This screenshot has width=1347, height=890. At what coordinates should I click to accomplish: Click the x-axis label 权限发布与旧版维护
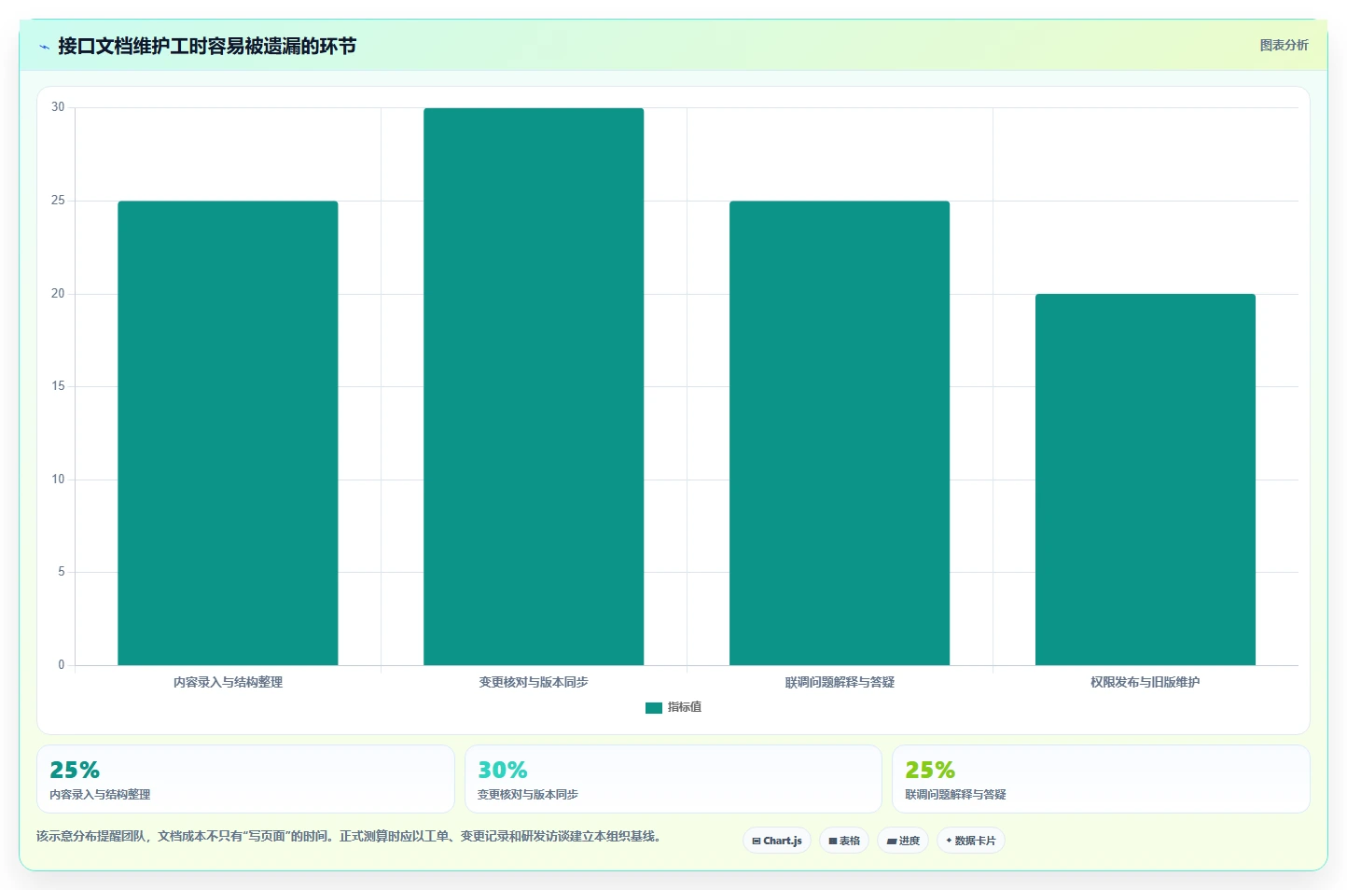point(1146,682)
